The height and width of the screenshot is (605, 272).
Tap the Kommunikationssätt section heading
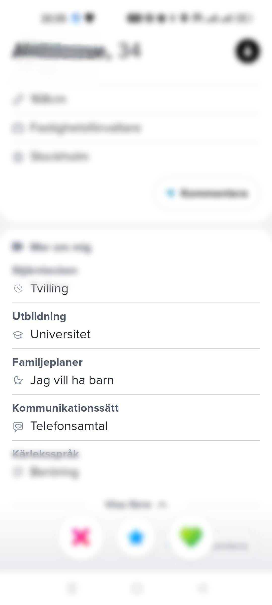pyautogui.click(x=65, y=408)
